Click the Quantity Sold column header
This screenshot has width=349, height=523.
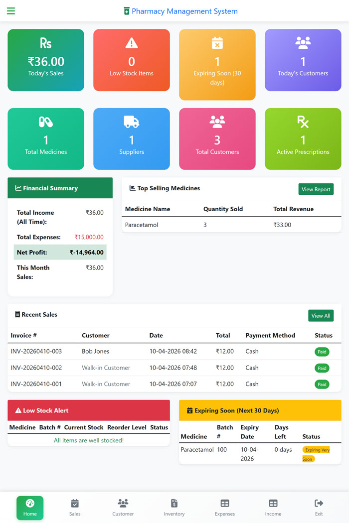tap(223, 209)
